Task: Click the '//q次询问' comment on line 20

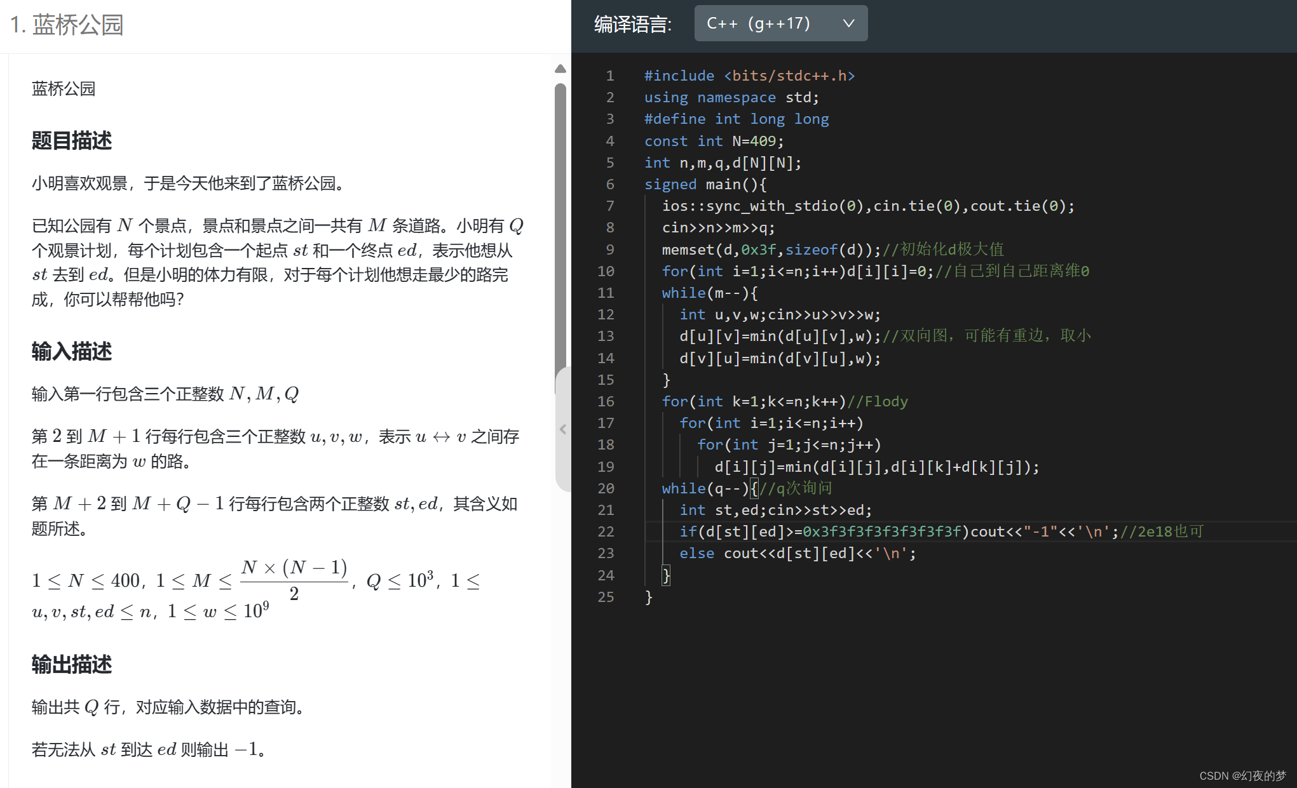Action: tap(796, 488)
